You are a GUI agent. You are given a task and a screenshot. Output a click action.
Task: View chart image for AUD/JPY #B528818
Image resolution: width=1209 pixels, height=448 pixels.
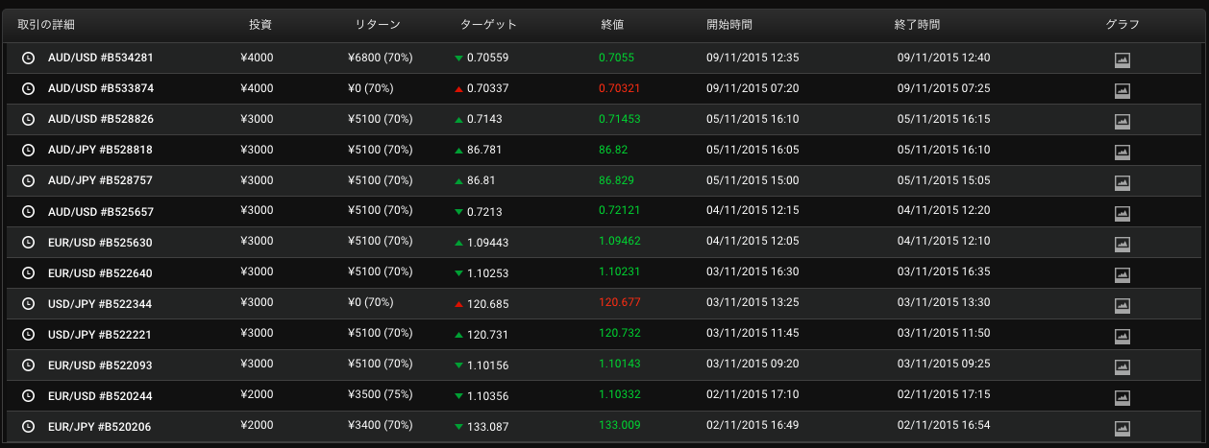click(1122, 152)
